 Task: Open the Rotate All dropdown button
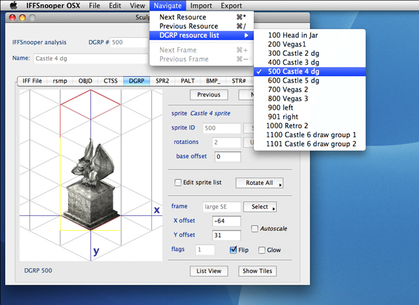[x=260, y=183]
